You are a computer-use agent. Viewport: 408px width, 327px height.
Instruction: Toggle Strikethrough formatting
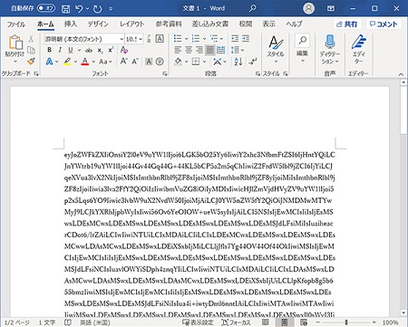coord(89,51)
